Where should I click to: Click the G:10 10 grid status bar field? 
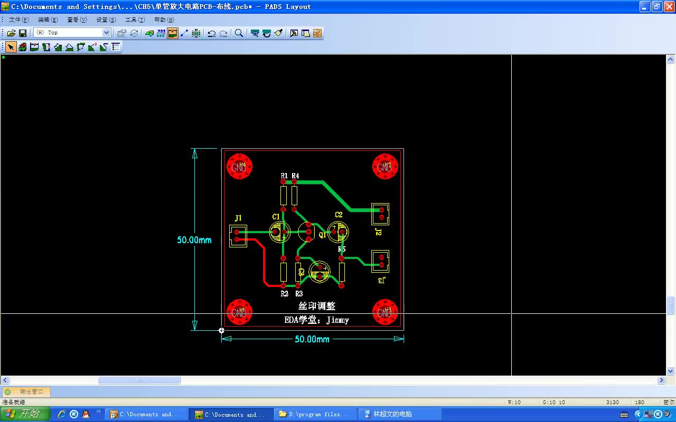(x=570, y=402)
